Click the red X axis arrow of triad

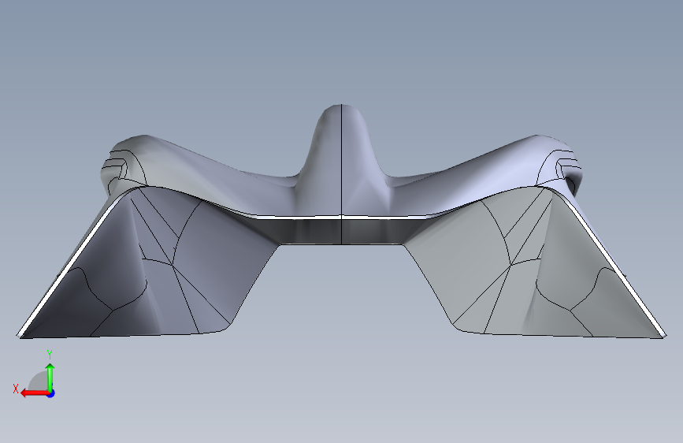point(35,393)
